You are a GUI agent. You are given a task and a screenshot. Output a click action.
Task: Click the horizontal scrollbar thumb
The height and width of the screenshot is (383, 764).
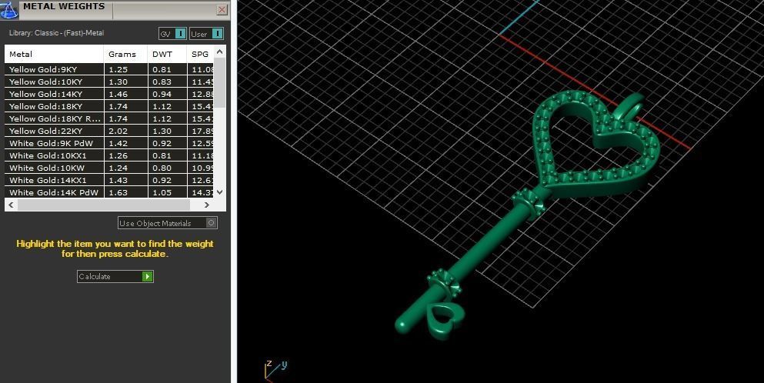click(103, 205)
